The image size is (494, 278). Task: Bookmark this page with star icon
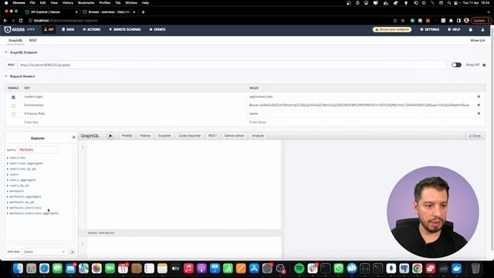click(403, 21)
